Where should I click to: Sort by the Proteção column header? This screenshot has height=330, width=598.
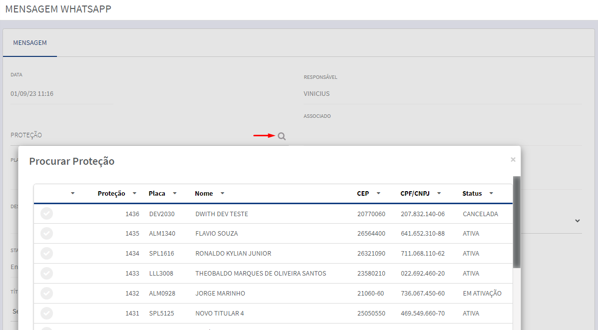click(111, 193)
